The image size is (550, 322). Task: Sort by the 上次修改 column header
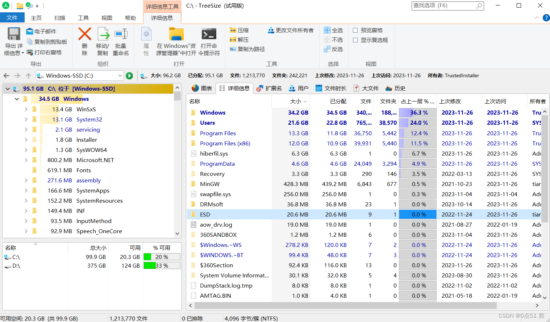pyautogui.click(x=459, y=102)
